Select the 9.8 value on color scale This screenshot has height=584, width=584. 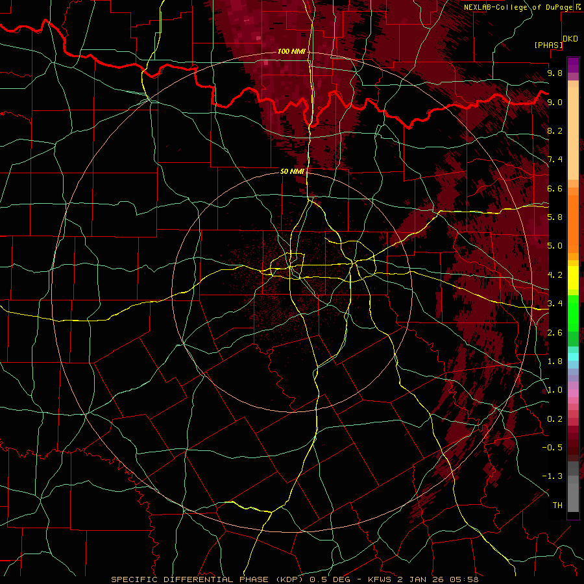pyautogui.click(x=555, y=73)
